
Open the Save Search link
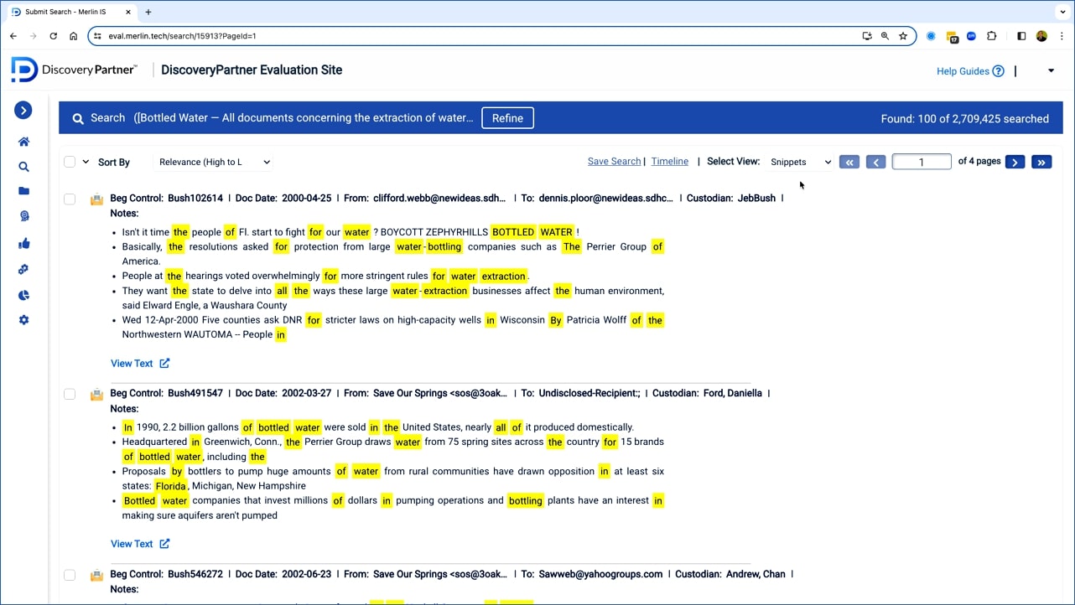click(x=614, y=162)
